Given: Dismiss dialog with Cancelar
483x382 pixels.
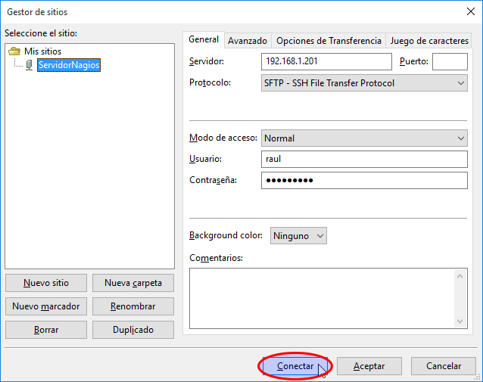Looking at the screenshot, I should 444,366.
